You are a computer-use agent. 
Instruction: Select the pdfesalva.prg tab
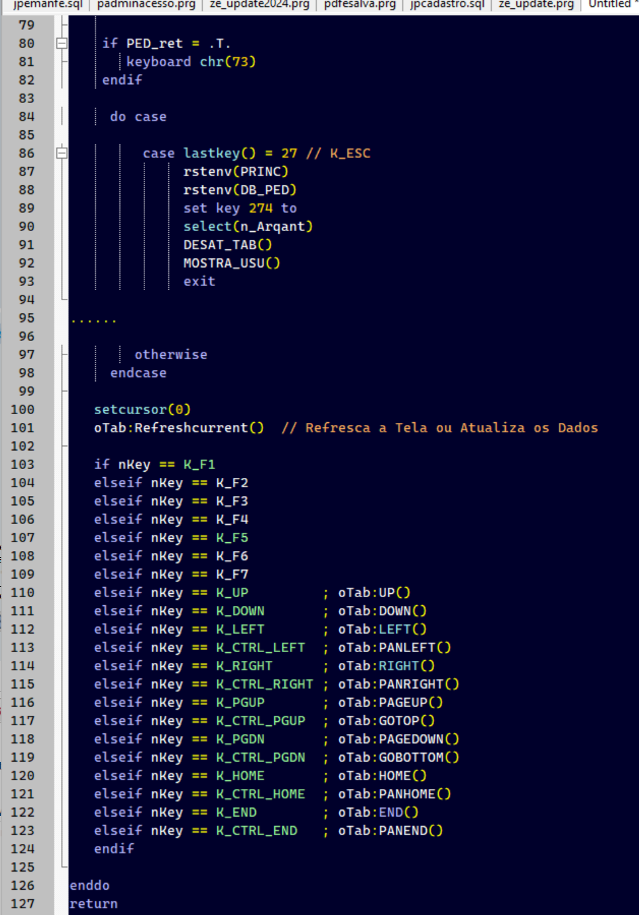[x=360, y=4]
